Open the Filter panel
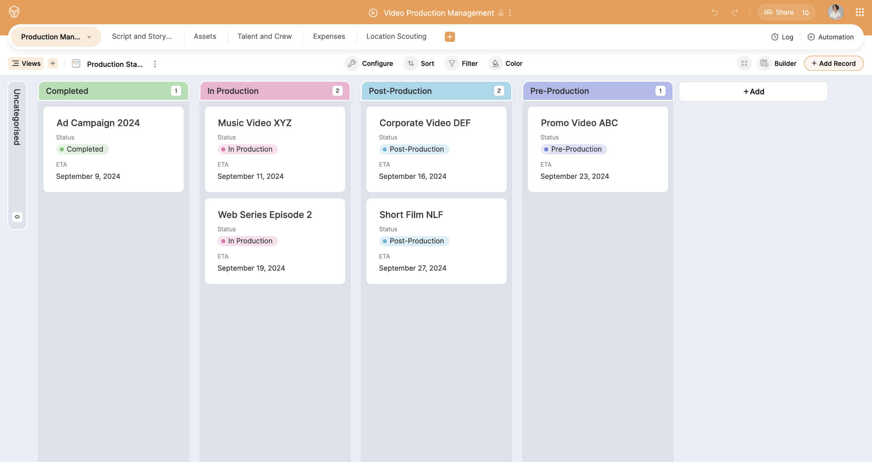The width and height of the screenshot is (872, 462). click(462, 63)
